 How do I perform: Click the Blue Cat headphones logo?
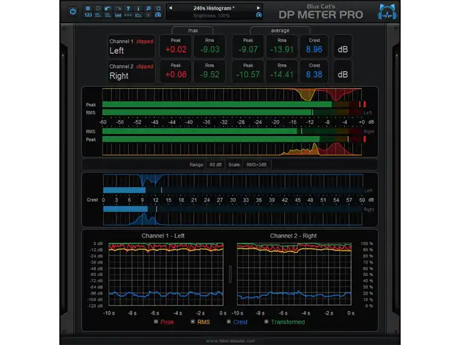pyautogui.click(x=387, y=12)
